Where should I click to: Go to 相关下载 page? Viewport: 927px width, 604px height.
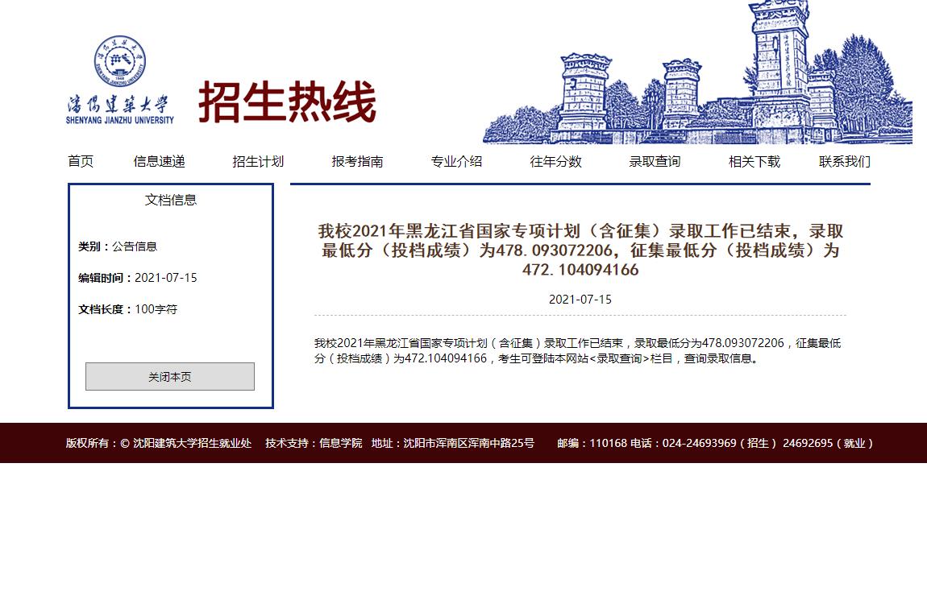[754, 161]
